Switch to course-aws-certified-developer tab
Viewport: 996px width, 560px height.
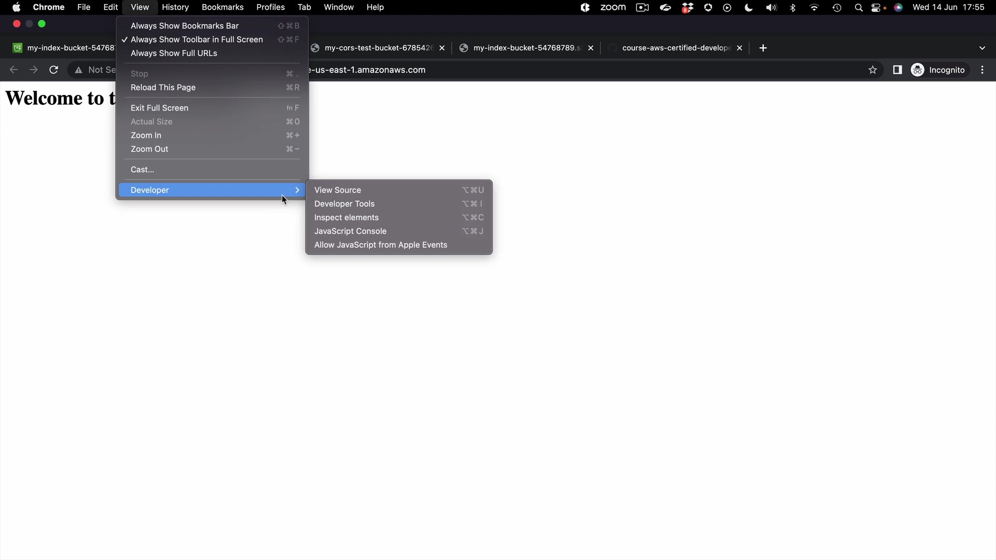(x=674, y=48)
